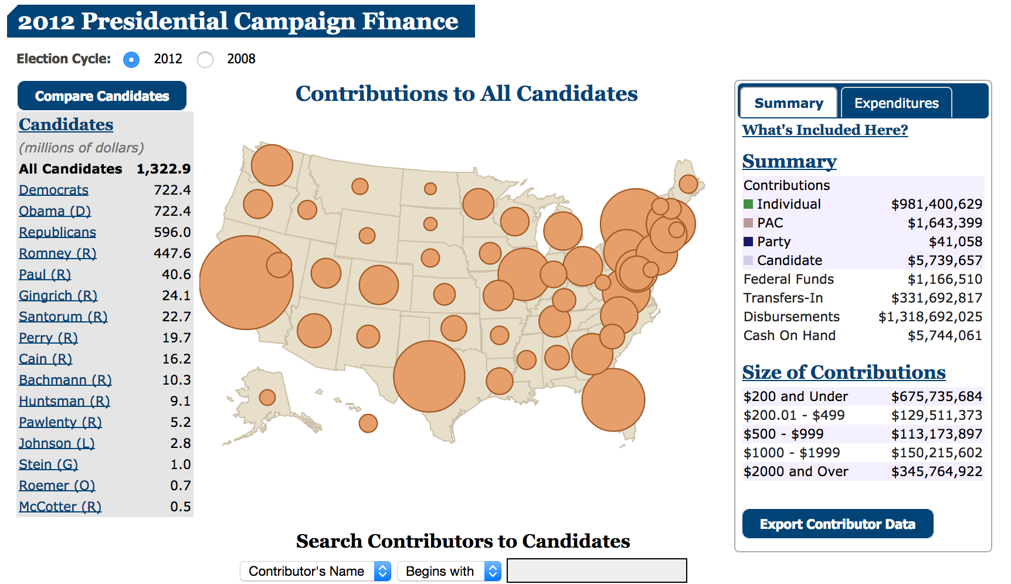Screen dimensions: 1011x584
Task: Click the Colorado contribution bubble
Action: tap(379, 285)
